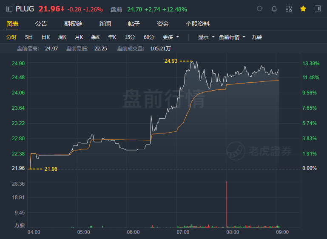Toggle the yellow favorite star
Viewport: 327px width, 239px height.
coord(303,9)
